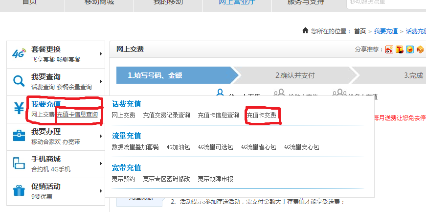Image resolution: width=426 pixels, height=212 pixels.
Task: Click 网上交费 under 我要充值 in sidebar
Action: point(43,115)
